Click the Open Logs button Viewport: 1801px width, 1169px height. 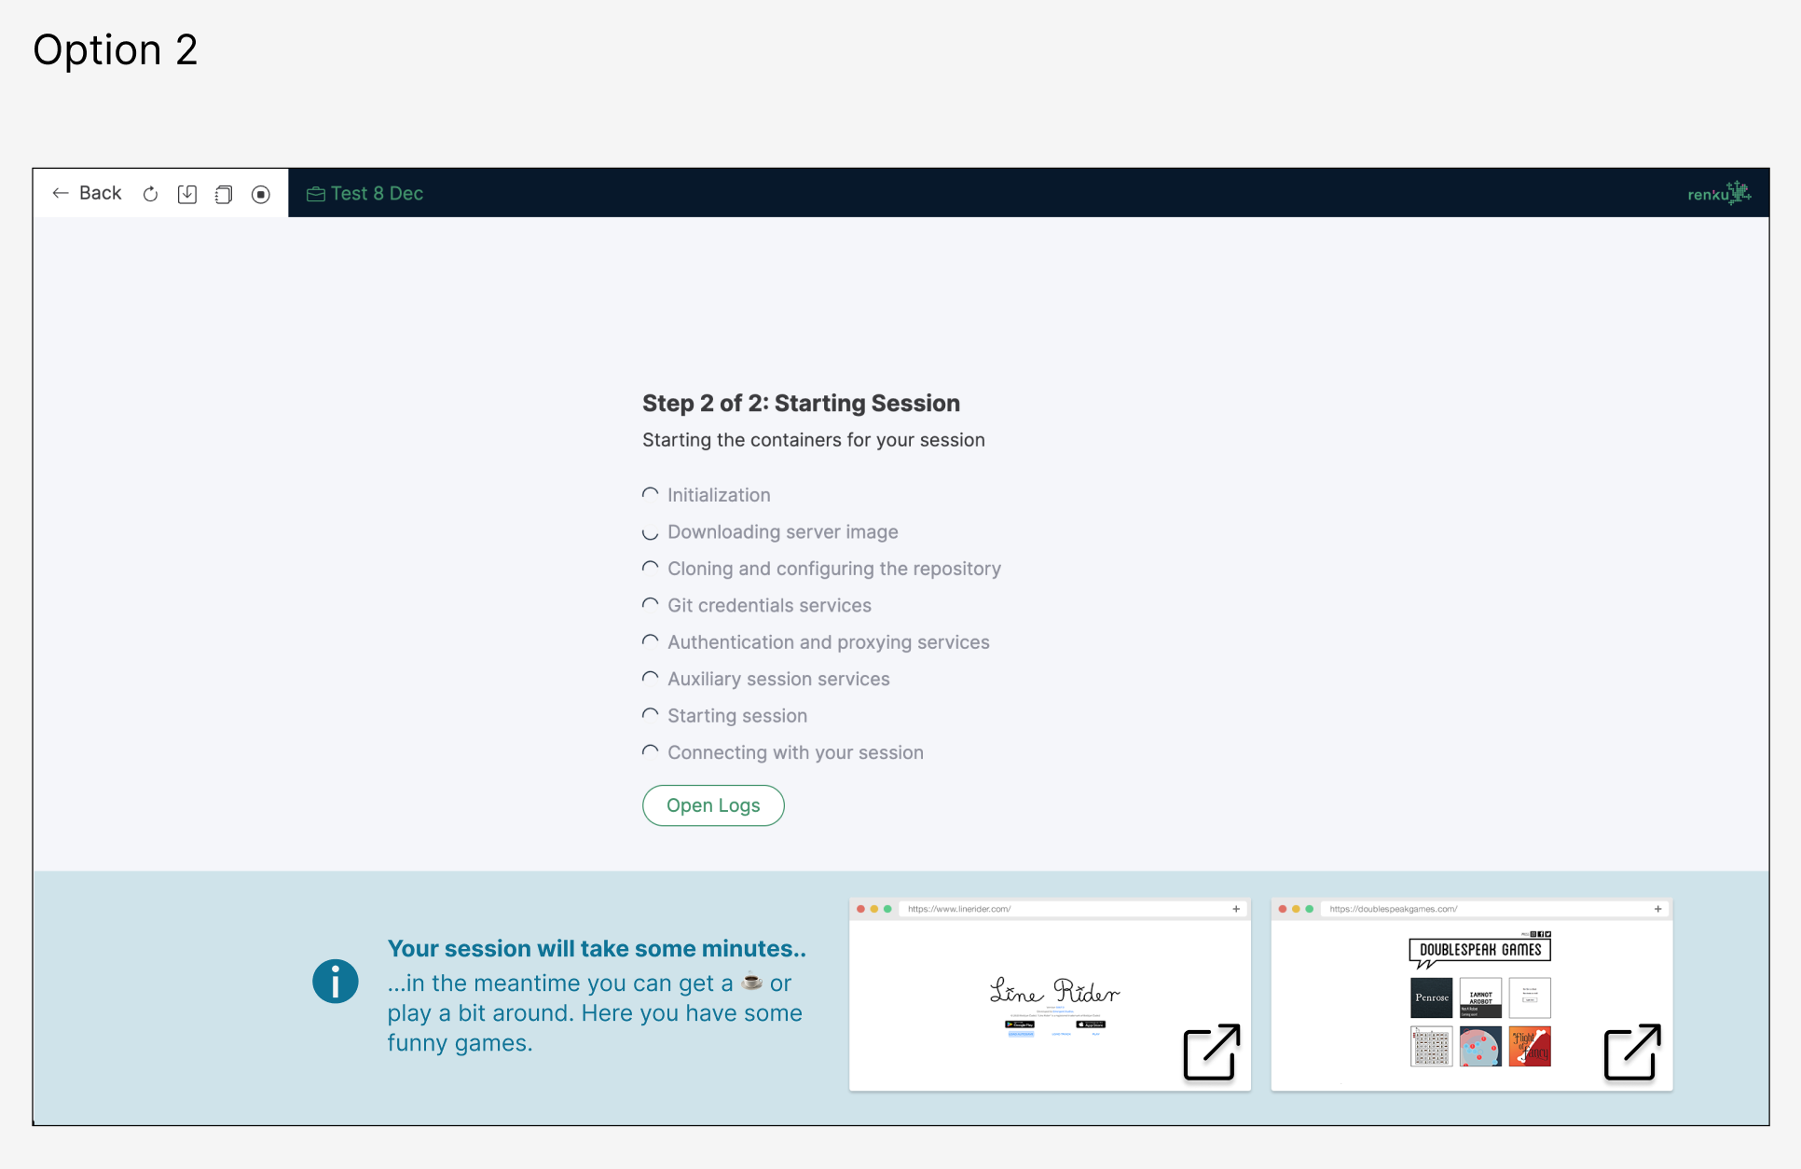713,805
